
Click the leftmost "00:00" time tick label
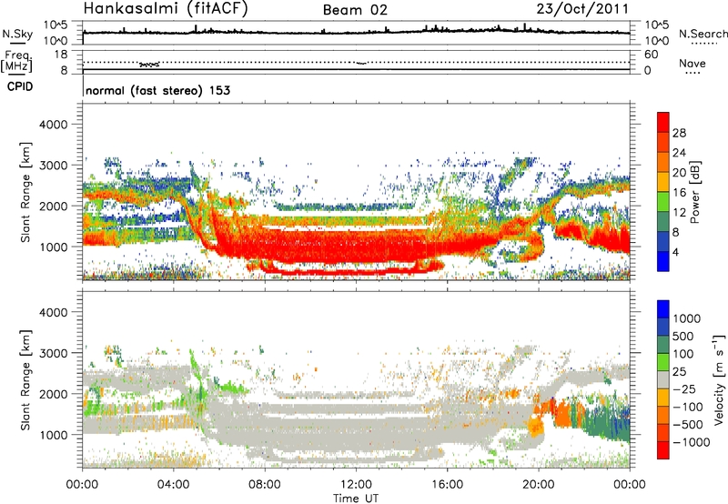83,485
